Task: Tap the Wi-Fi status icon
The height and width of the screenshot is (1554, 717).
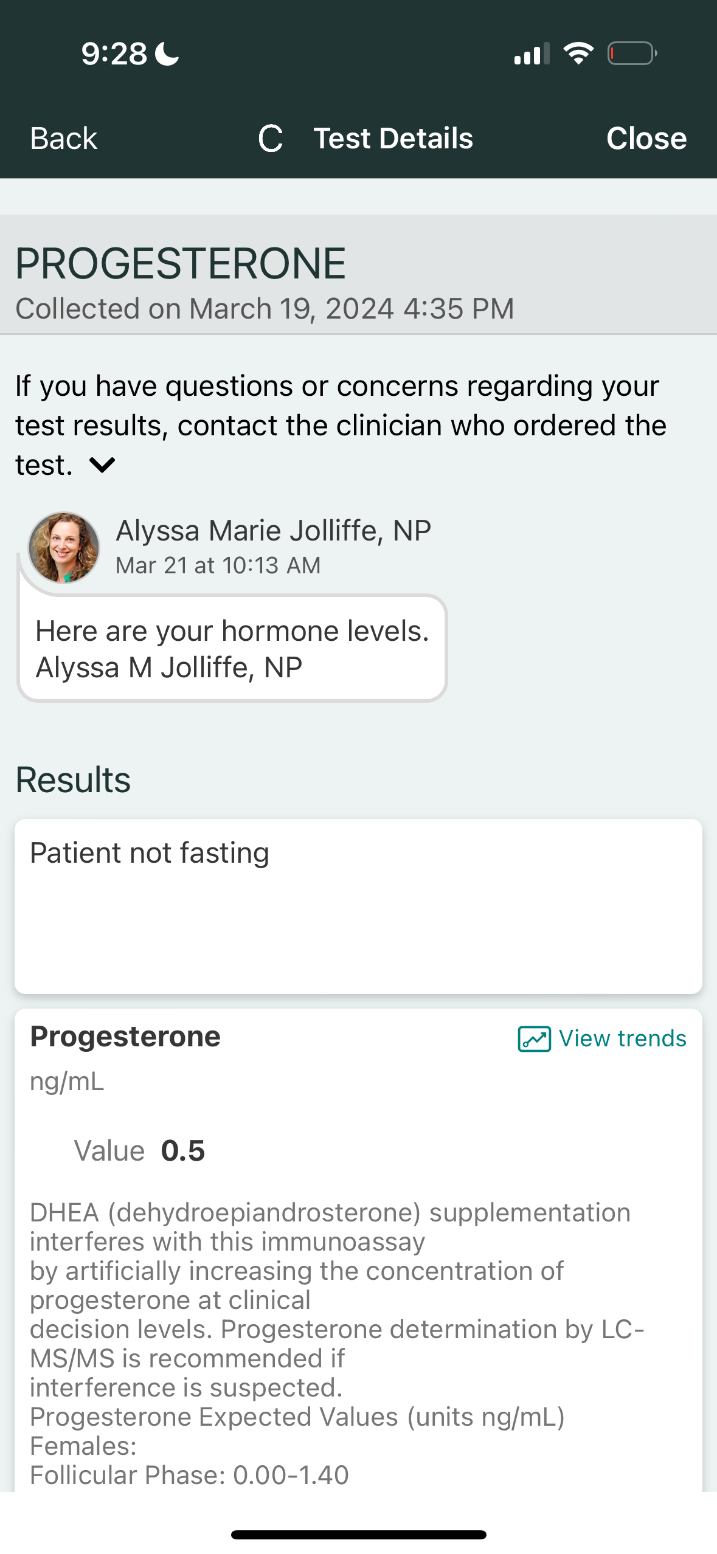Action: tap(578, 54)
